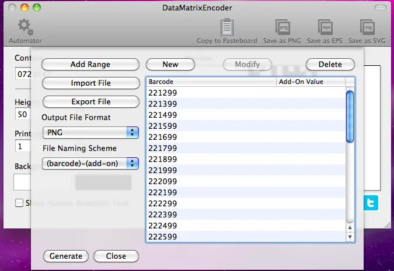Select barcode row 221599
The image size is (394, 271).
click(x=246, y=126)
